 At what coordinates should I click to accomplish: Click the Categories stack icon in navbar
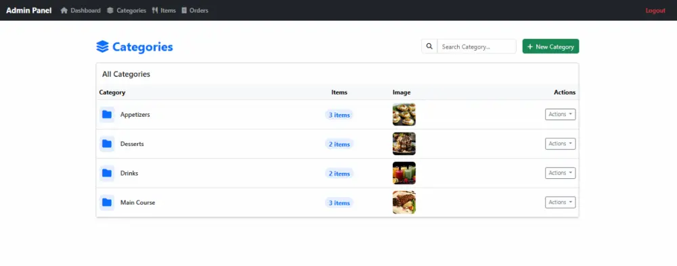(110, 10)
